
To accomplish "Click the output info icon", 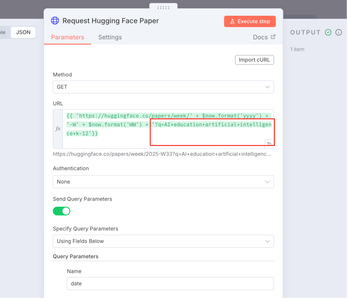I will pyautogui.click(x=339, y=32).
